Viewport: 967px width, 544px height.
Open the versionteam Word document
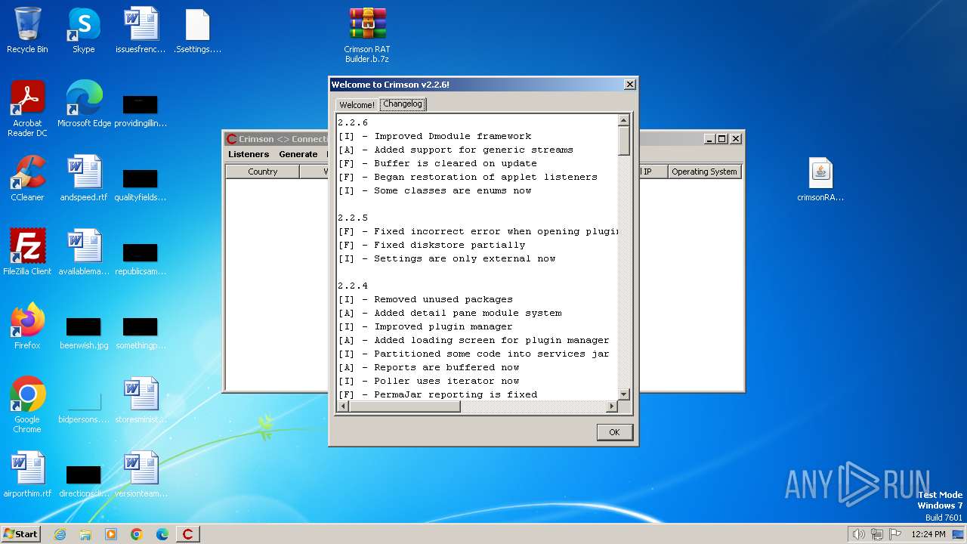(141, 474)
